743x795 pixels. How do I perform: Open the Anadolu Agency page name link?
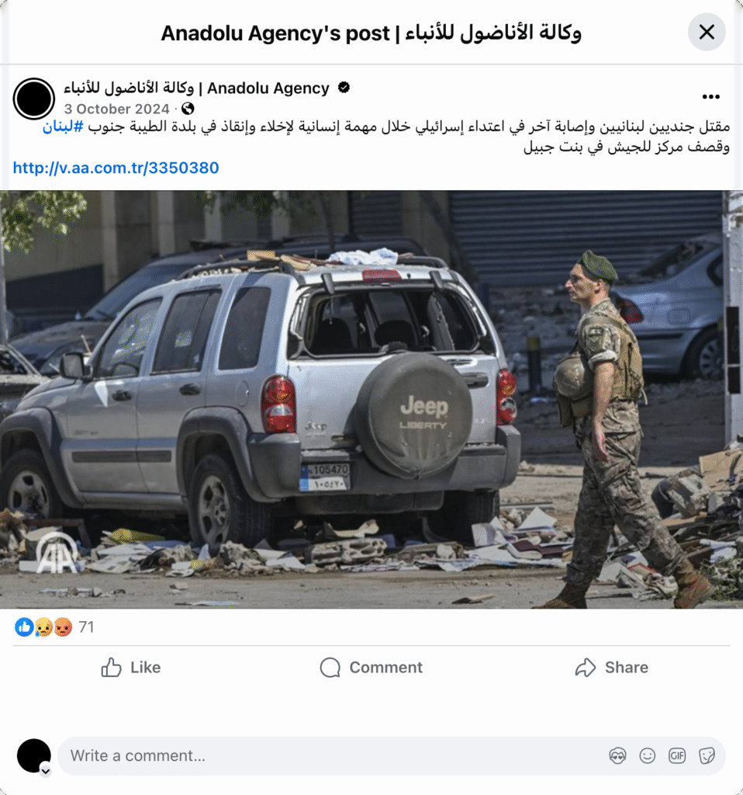[x=196, y=89]
